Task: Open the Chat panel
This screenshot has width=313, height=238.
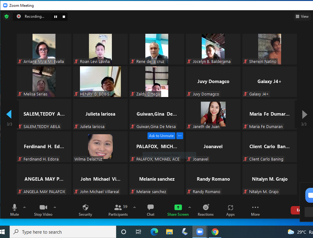Action: click(x=151, y=208)
